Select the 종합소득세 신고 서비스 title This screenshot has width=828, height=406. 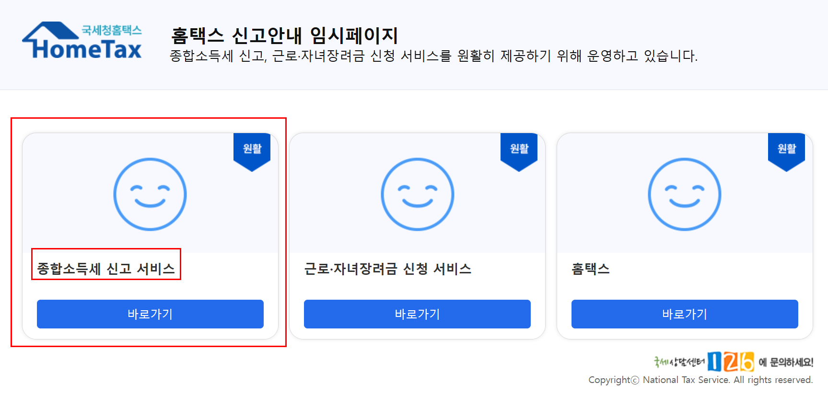tap(106, 269)
